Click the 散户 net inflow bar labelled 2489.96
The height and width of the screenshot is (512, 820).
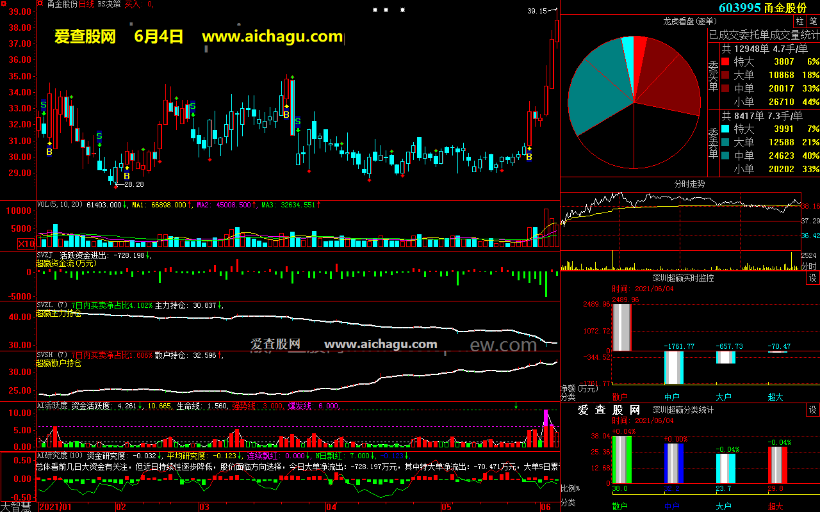tap(621, 327)
